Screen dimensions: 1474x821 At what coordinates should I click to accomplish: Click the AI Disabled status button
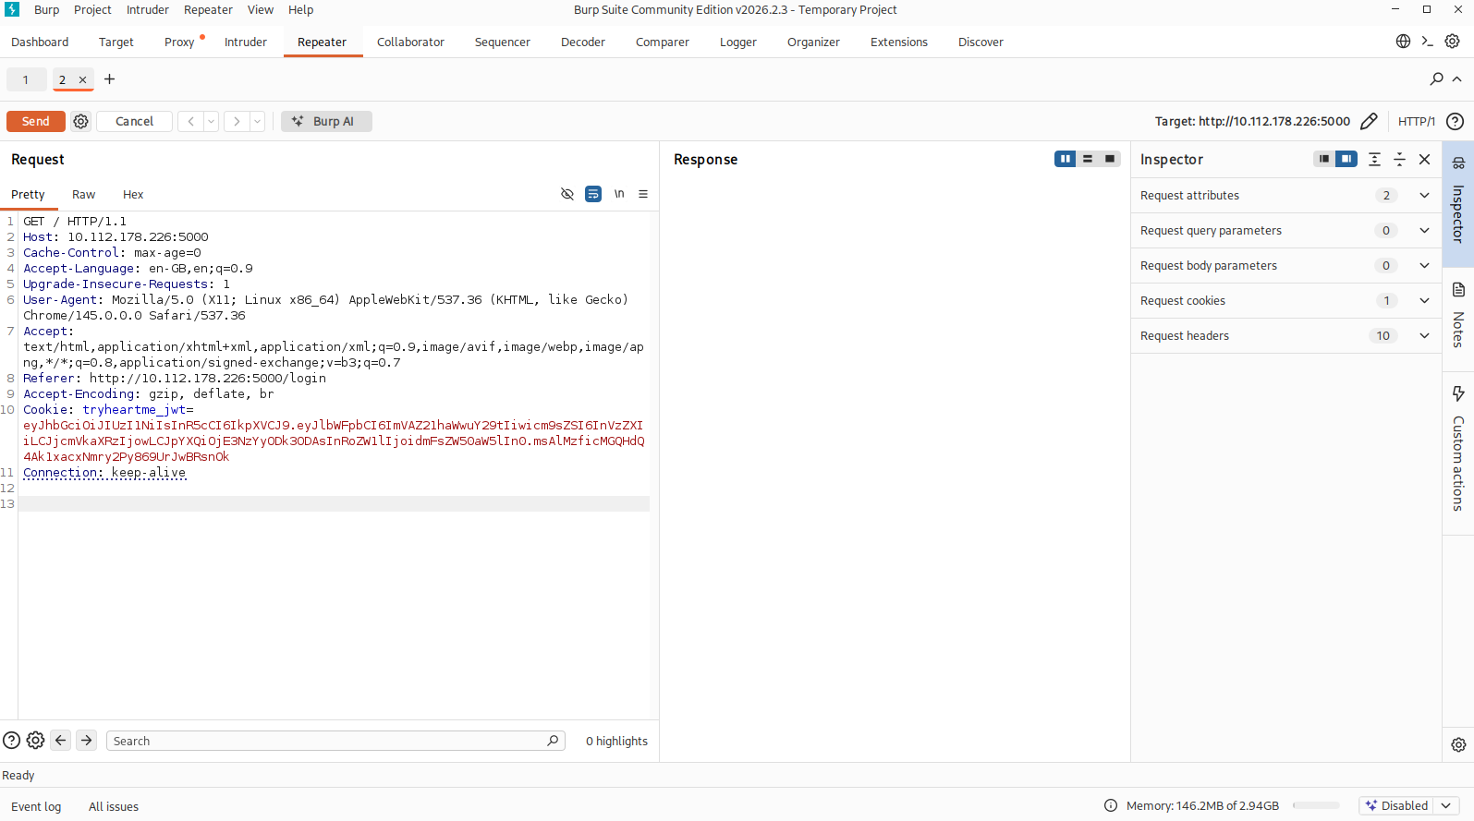click(1396, 805)
